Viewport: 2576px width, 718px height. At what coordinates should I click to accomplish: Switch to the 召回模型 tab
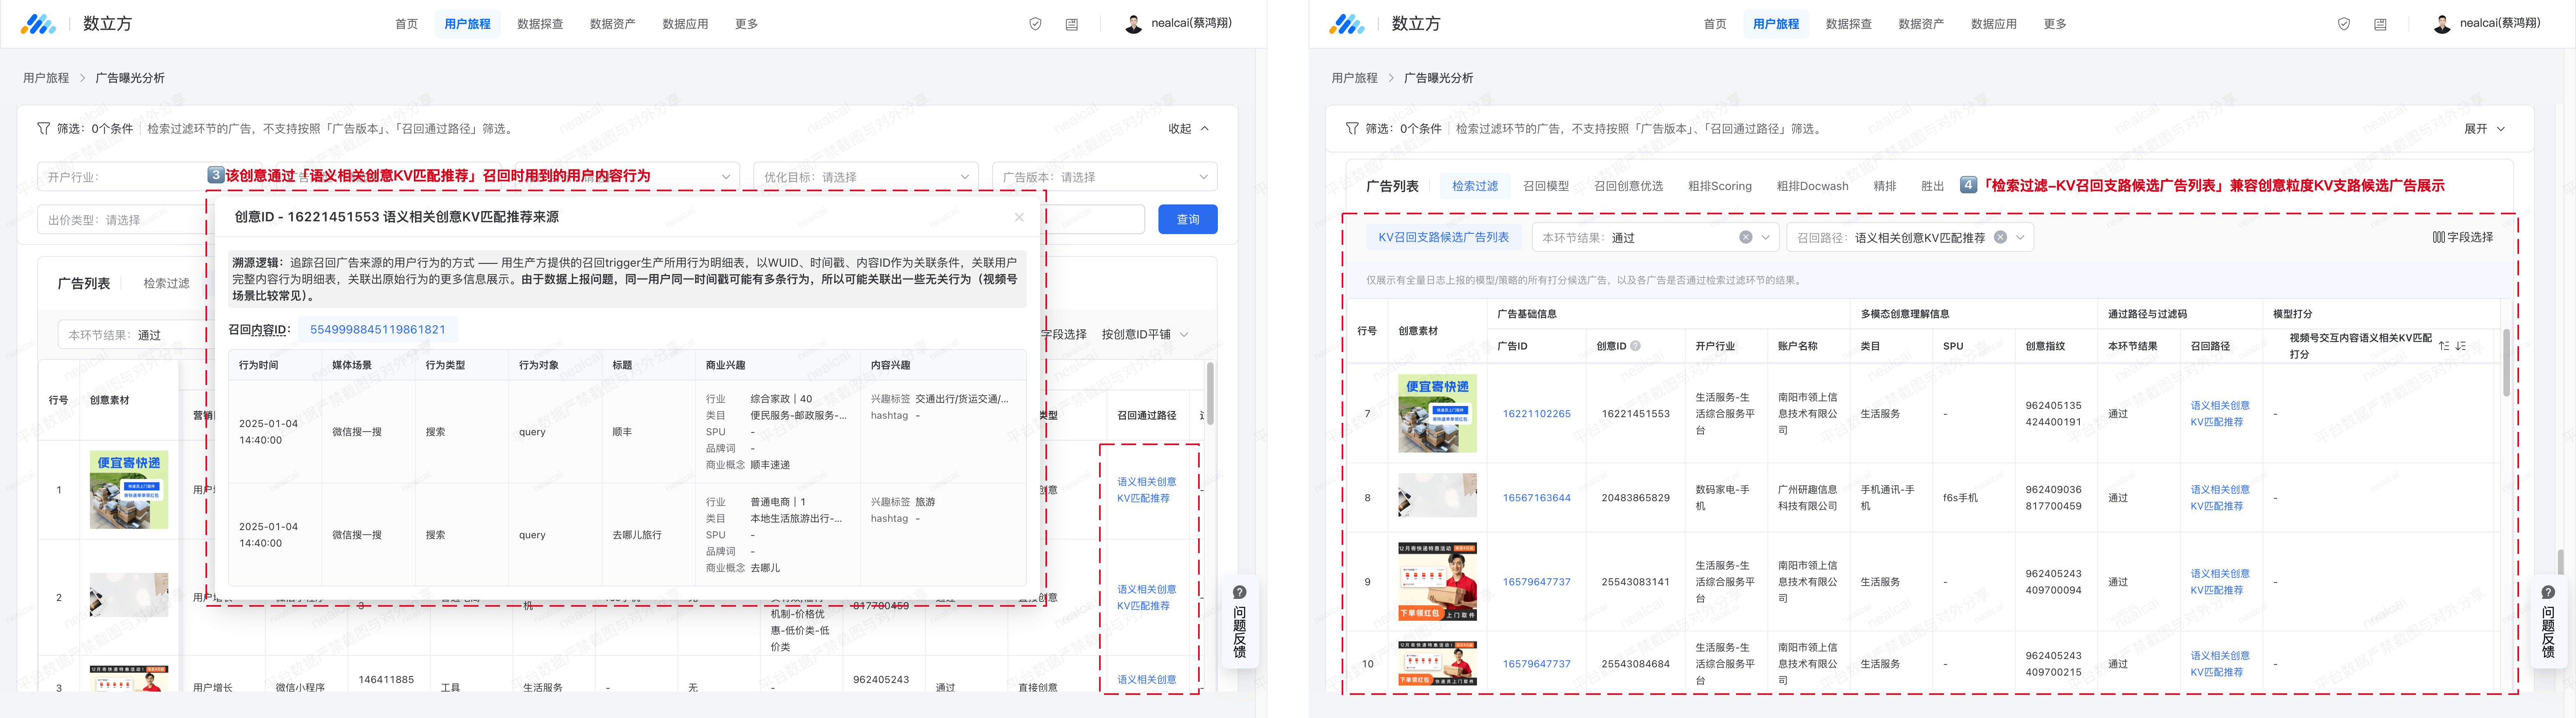[x=1545, y=186]
